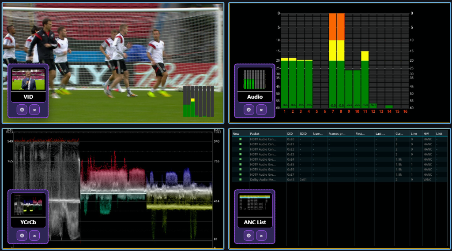Image resolution: width=452 pixels, height=251 pixels.
Task: Click the Cur... column header
Action: click(399, 134)
